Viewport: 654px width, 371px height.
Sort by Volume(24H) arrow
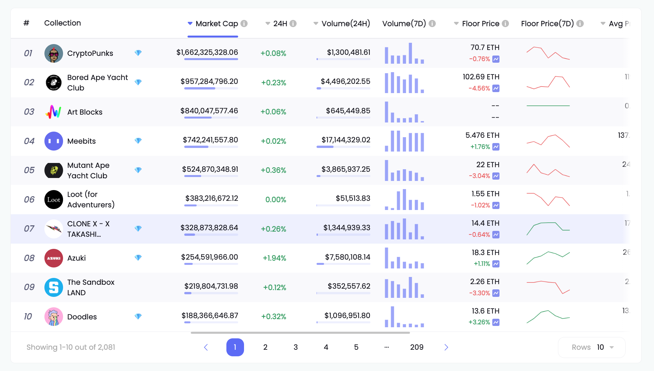[x=316, y=24]
